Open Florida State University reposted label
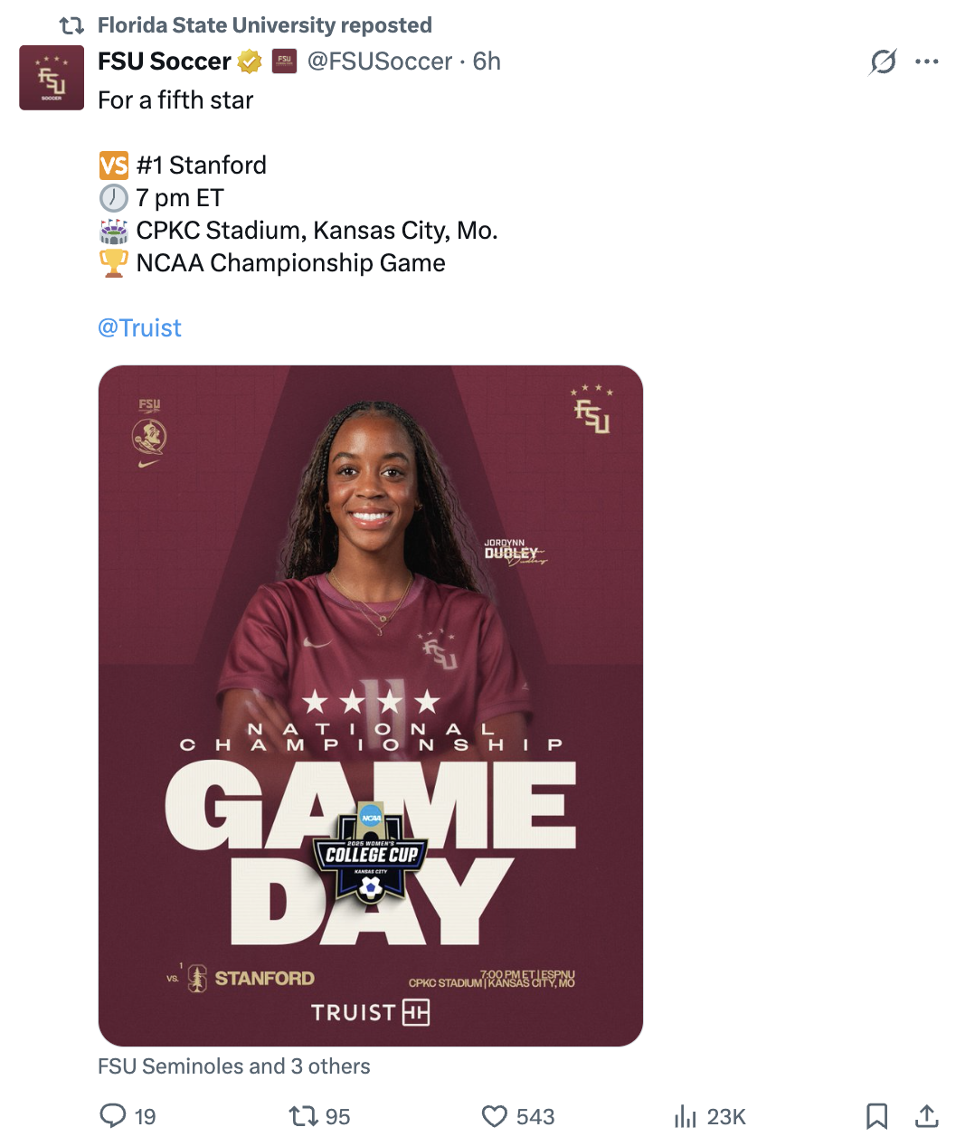The image size is (965, 1146). [x=265, y=24]
